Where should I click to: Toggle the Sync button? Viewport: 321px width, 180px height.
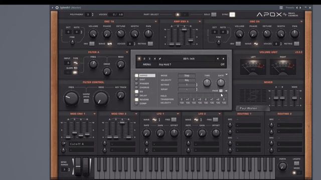(232, 14)
